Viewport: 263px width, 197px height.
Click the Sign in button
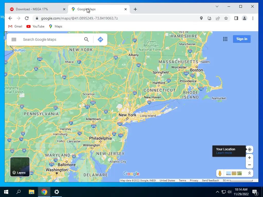point(242,39)
